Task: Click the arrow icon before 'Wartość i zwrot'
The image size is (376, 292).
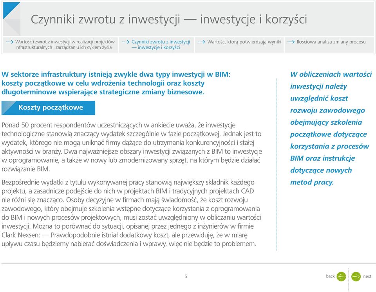Action: click(x=9, y=42)
